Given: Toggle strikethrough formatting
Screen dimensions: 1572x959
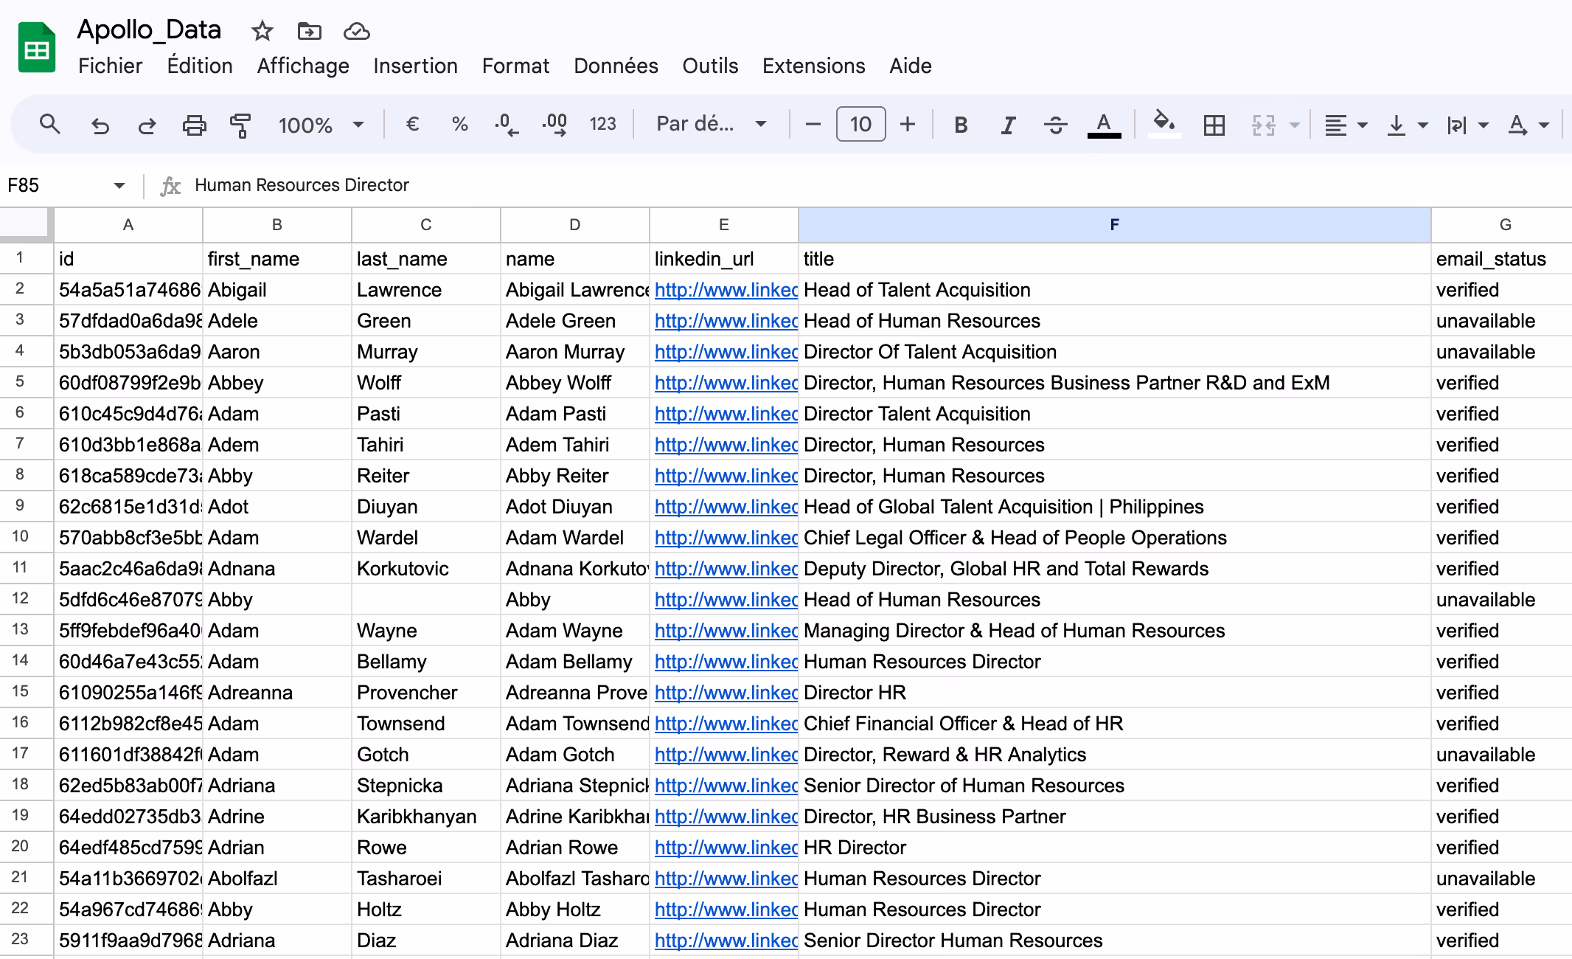Looking at the screenshot, I should pyautogui.click(x=1056, y=124).
